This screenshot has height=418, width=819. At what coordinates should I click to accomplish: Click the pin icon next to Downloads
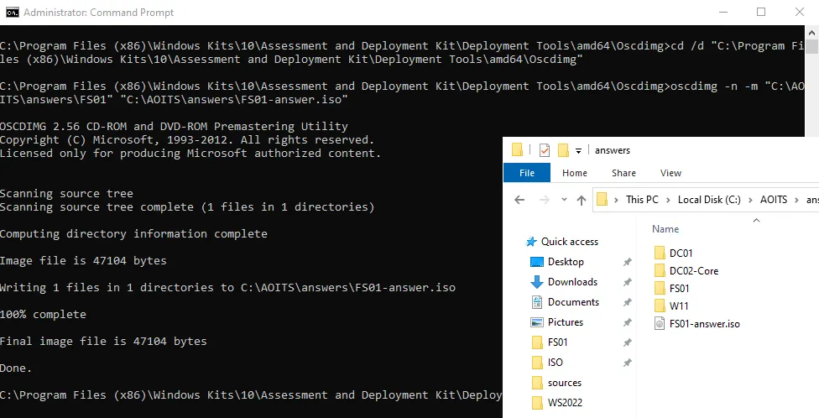click(628, 282)
